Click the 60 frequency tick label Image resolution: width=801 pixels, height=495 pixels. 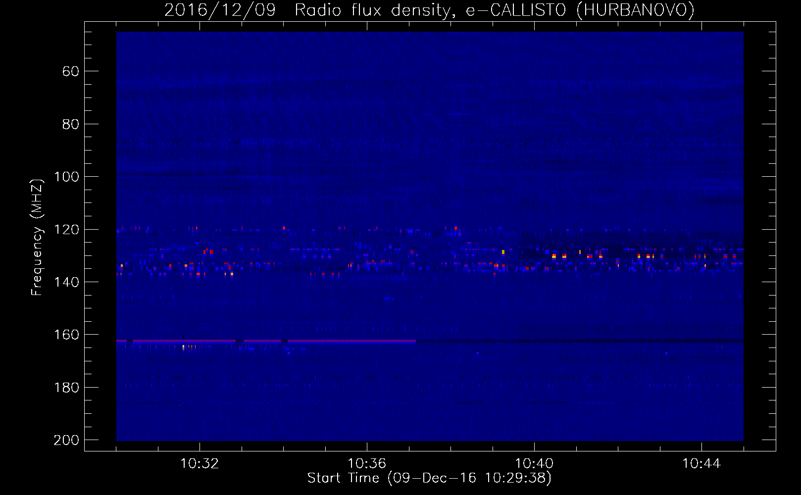pyautogui.click(x=71, y=72)
